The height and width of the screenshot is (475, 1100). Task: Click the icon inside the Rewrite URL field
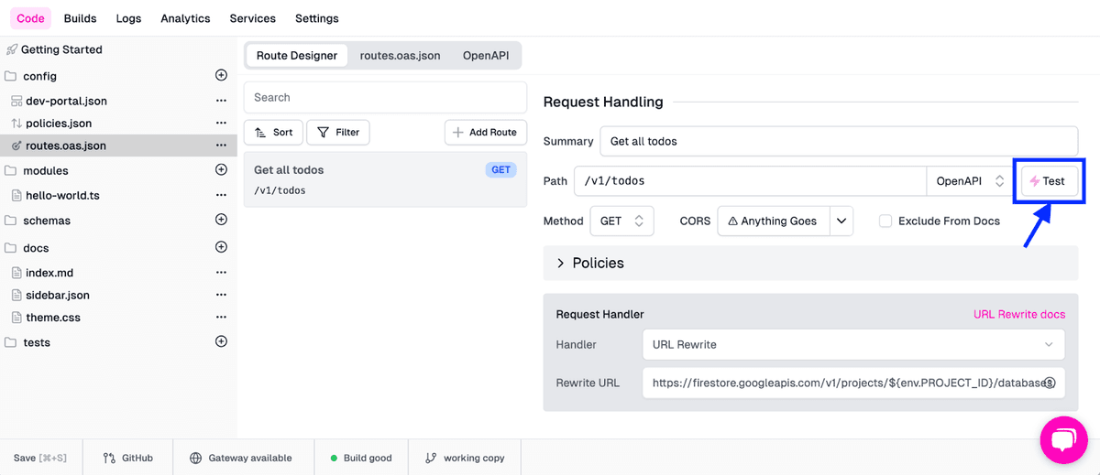[x=1050, y=383]
